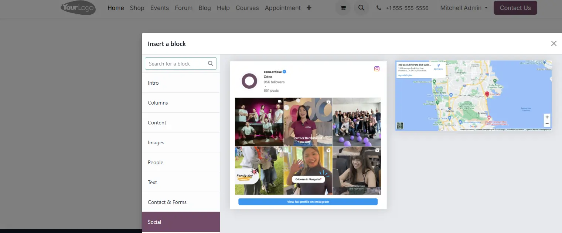Zoom in on the map with plus
The height and width of the screenshot is (233, 562).
point(547,117)
